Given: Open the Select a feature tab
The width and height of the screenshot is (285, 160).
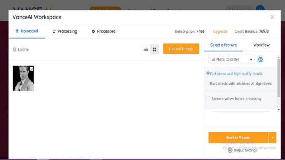Looking at the screenshot, I should (224, 45).
